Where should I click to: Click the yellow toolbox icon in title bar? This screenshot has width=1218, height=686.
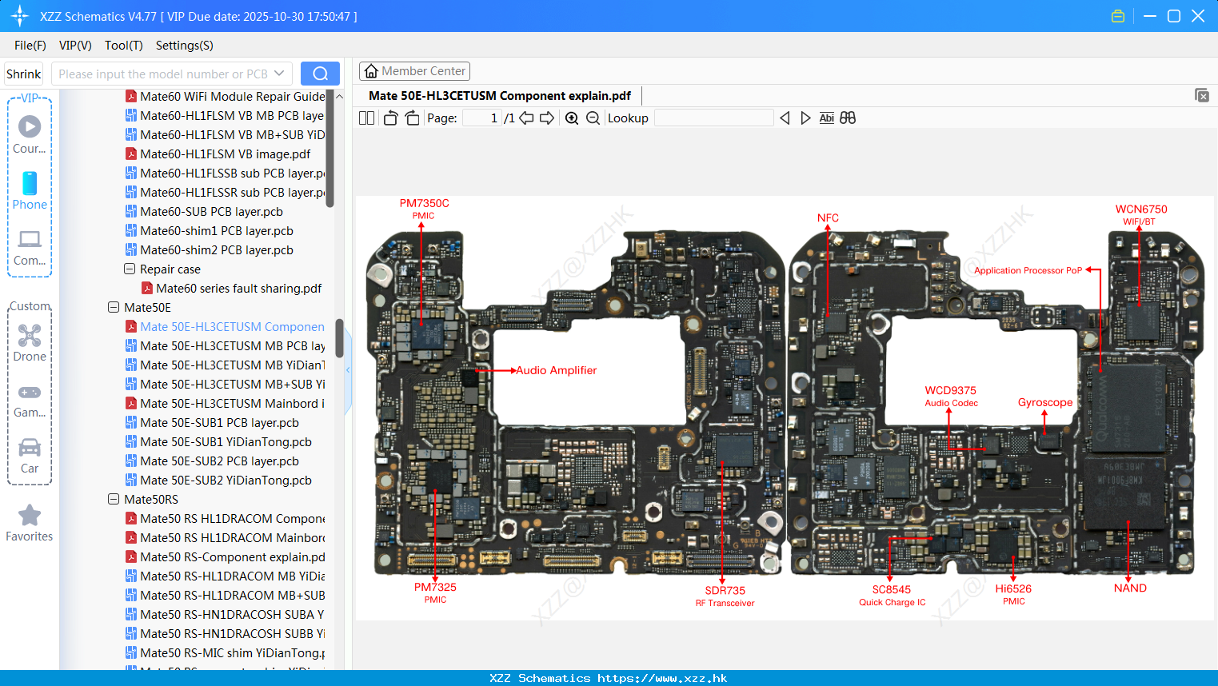click(1118, 16)
